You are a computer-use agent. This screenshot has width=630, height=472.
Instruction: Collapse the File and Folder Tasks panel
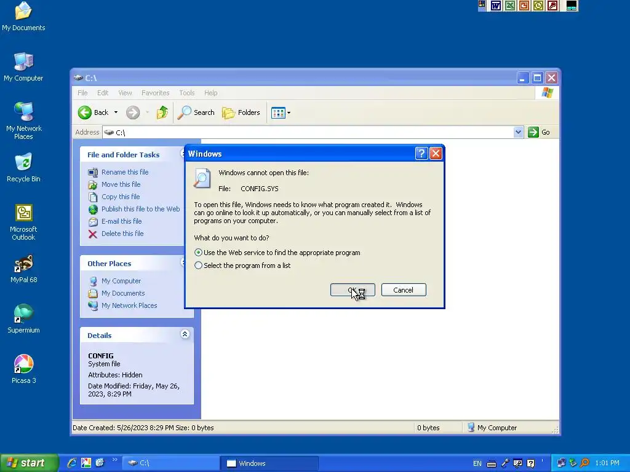[183, 154]
